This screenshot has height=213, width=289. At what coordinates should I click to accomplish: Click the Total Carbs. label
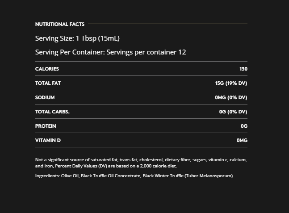[52, 112]
